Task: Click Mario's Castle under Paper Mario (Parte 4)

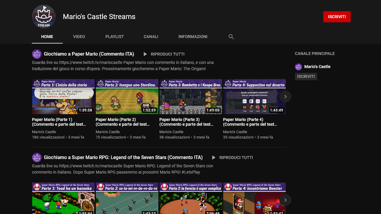Action: (235, 132)
